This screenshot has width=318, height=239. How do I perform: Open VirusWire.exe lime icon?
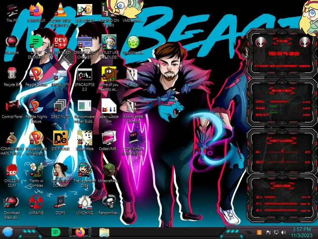[133, 45]
